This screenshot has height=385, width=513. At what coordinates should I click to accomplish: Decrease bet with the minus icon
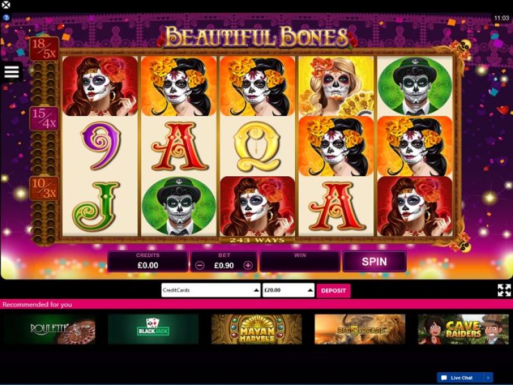(x=199, y=265)
